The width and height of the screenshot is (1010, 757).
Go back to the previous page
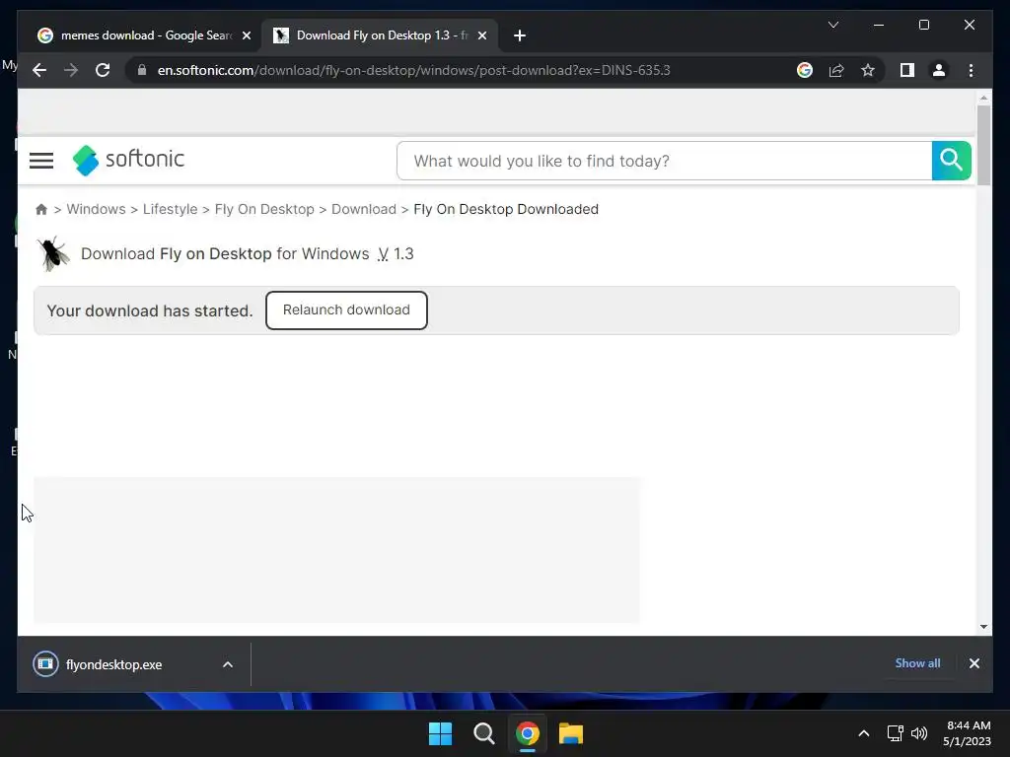tap(39, 70)
